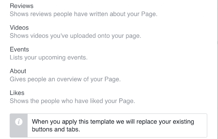Select the Videos tab heading
218x139 pixels.
[x=19, y=28]
